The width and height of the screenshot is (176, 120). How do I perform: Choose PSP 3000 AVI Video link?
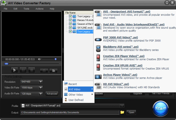121,37
